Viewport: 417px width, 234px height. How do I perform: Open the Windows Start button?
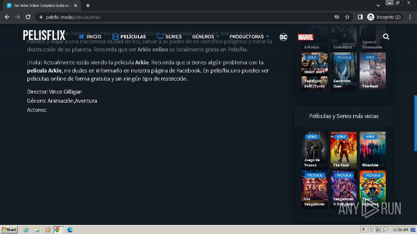pos(9,229)
